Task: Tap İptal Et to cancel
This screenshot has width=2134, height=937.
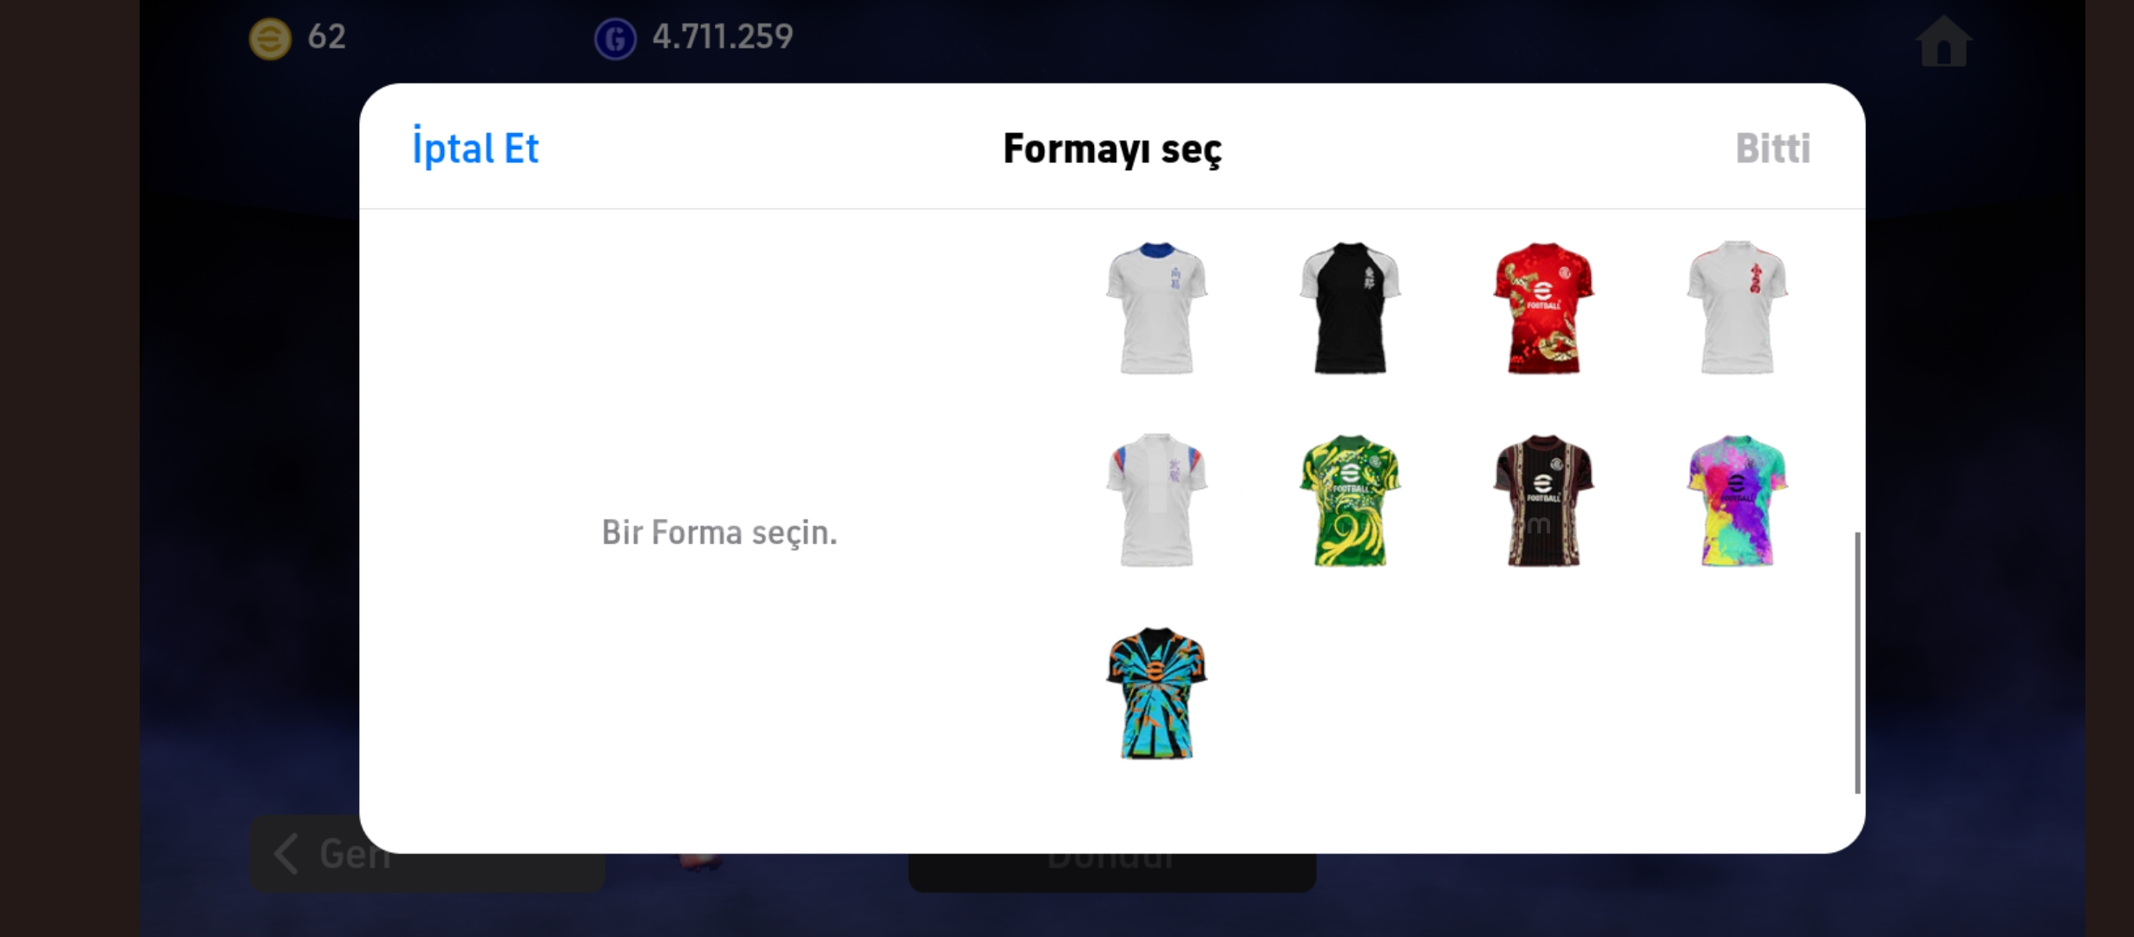Action: [475, 147]
